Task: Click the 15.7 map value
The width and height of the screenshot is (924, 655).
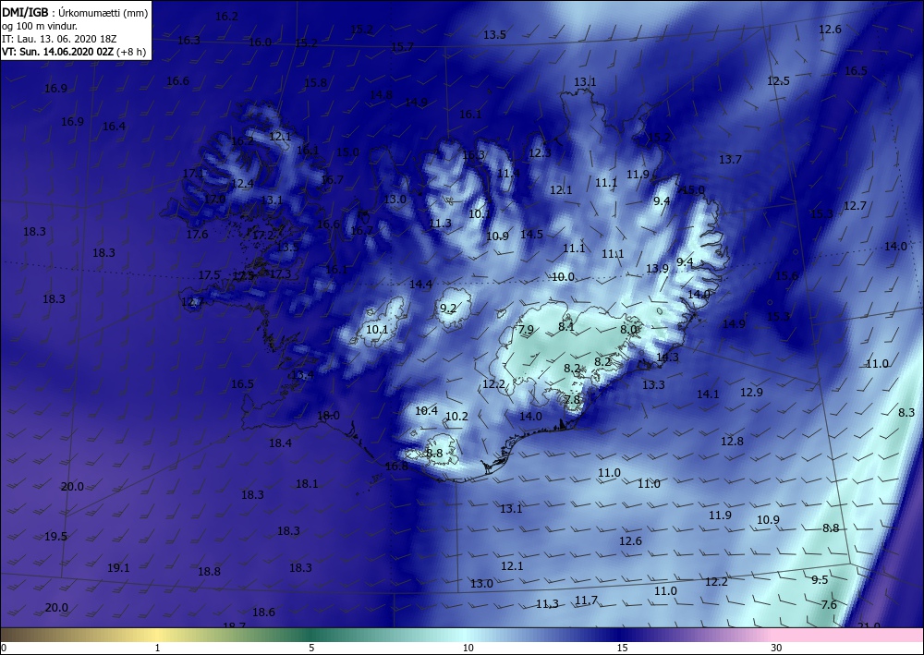Action: [x=402, y=47]
